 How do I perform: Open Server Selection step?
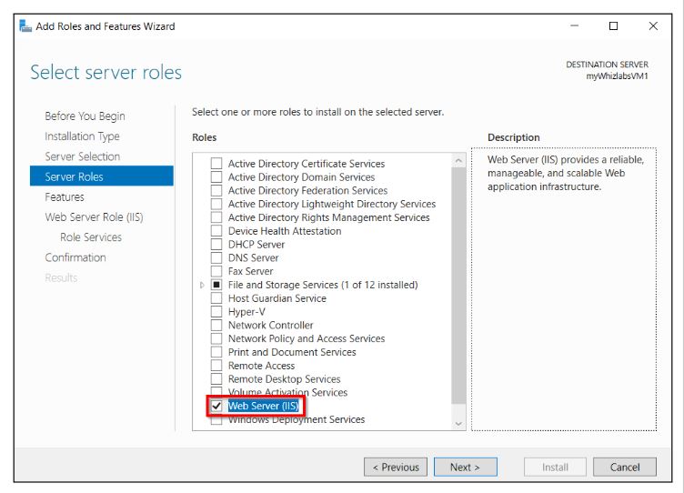pyautogui.click(x=82, y=156)
